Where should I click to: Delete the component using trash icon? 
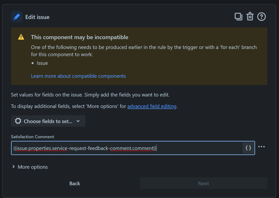[x=250, y=17]
